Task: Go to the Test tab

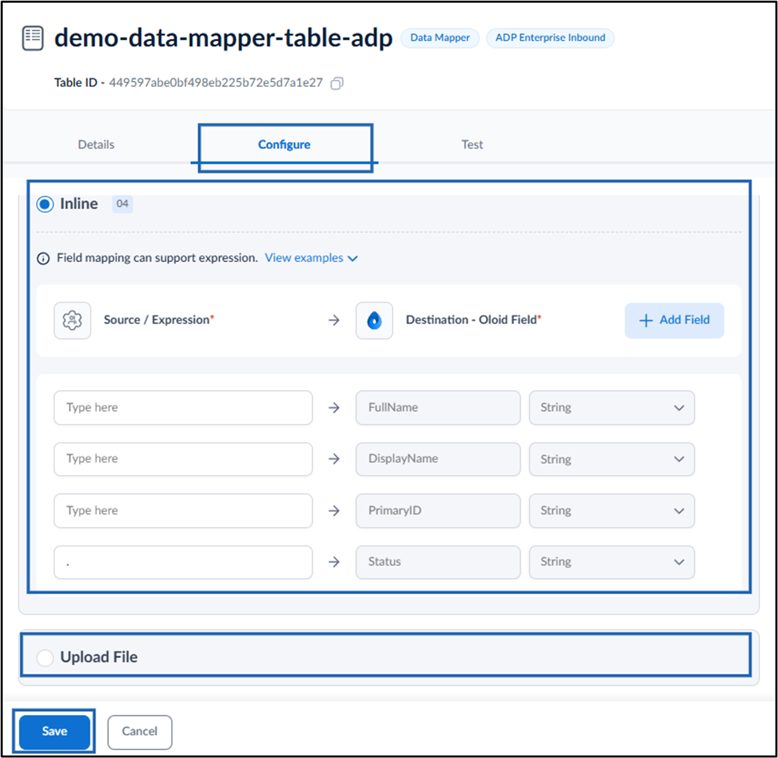Action: point(472,145)
